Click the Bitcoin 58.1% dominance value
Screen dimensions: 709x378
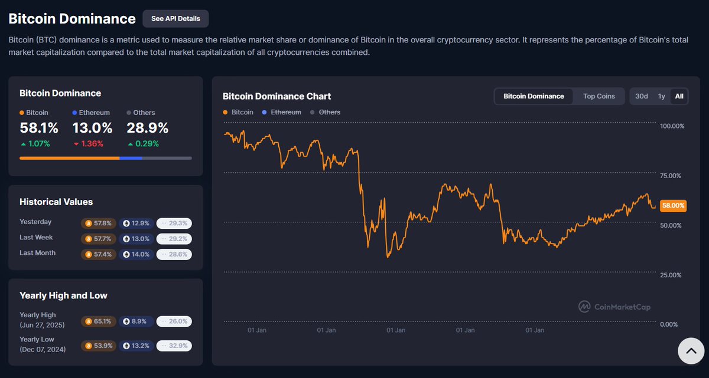click(x=39, y=128)
